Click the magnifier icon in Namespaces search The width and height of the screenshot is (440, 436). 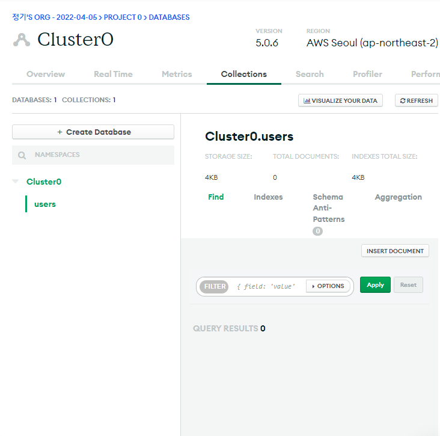tap(22, 155)
